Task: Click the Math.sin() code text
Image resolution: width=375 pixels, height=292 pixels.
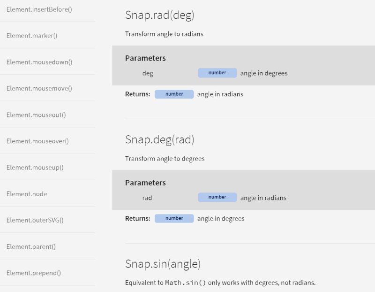Action: click(x=185, y=283)
